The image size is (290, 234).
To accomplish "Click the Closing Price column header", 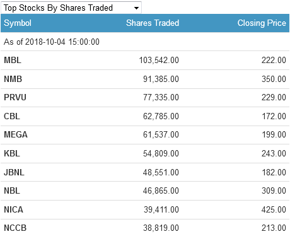I will 262,23.
